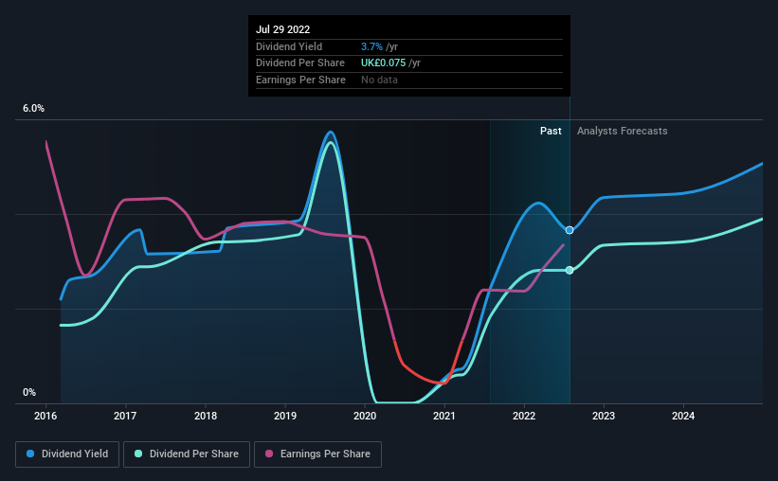Screen dimensions: 778x481
Task: Click 'No data' earnings per share value
Action: point(379,80)
